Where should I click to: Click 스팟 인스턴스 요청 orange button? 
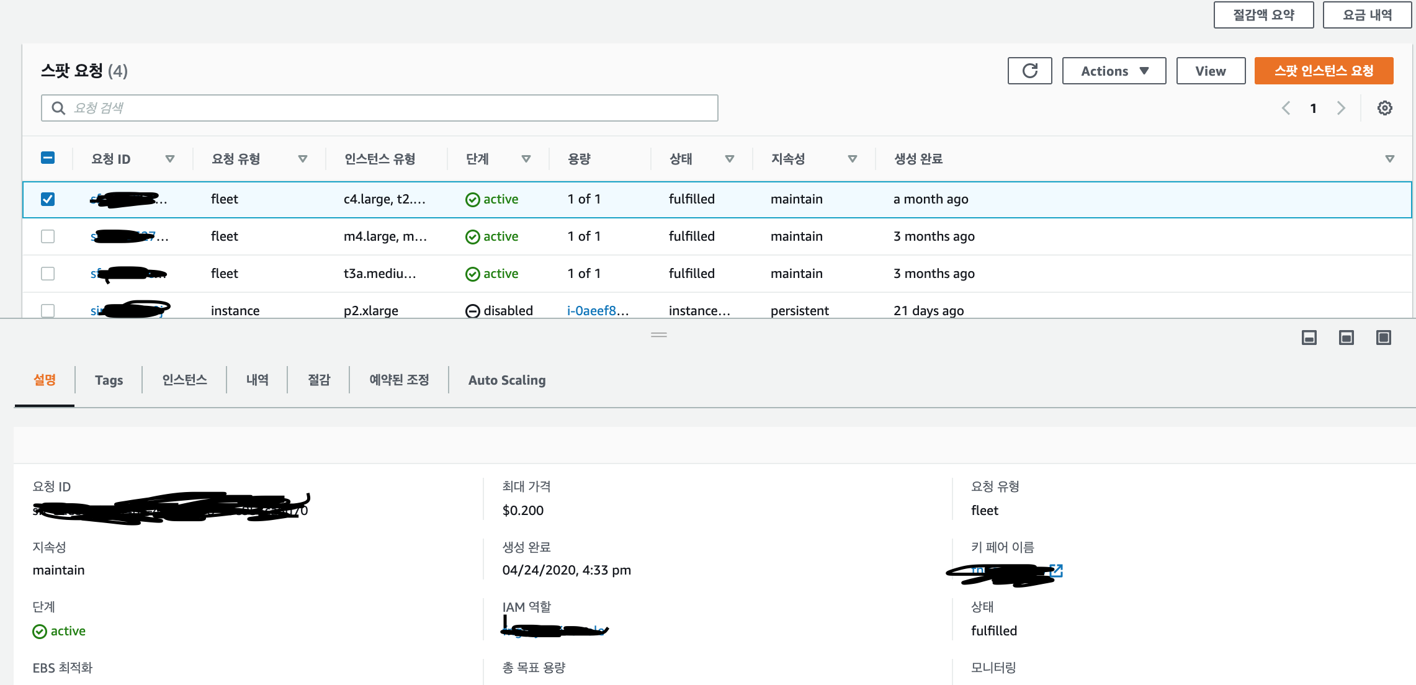coord(1323,71)
